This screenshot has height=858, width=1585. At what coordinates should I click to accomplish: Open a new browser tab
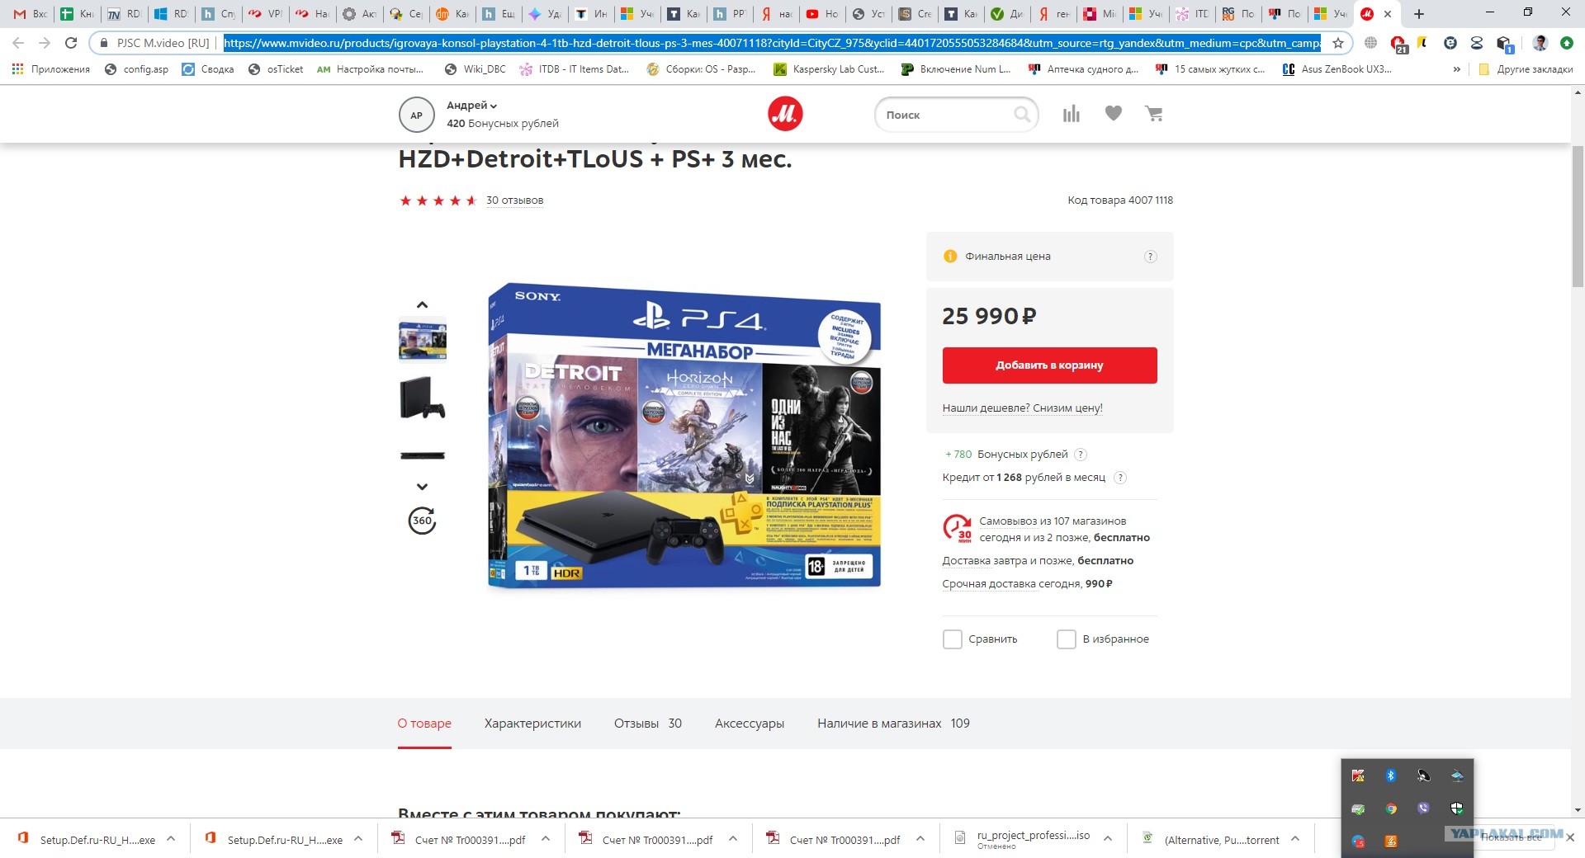coord(1419,14)
